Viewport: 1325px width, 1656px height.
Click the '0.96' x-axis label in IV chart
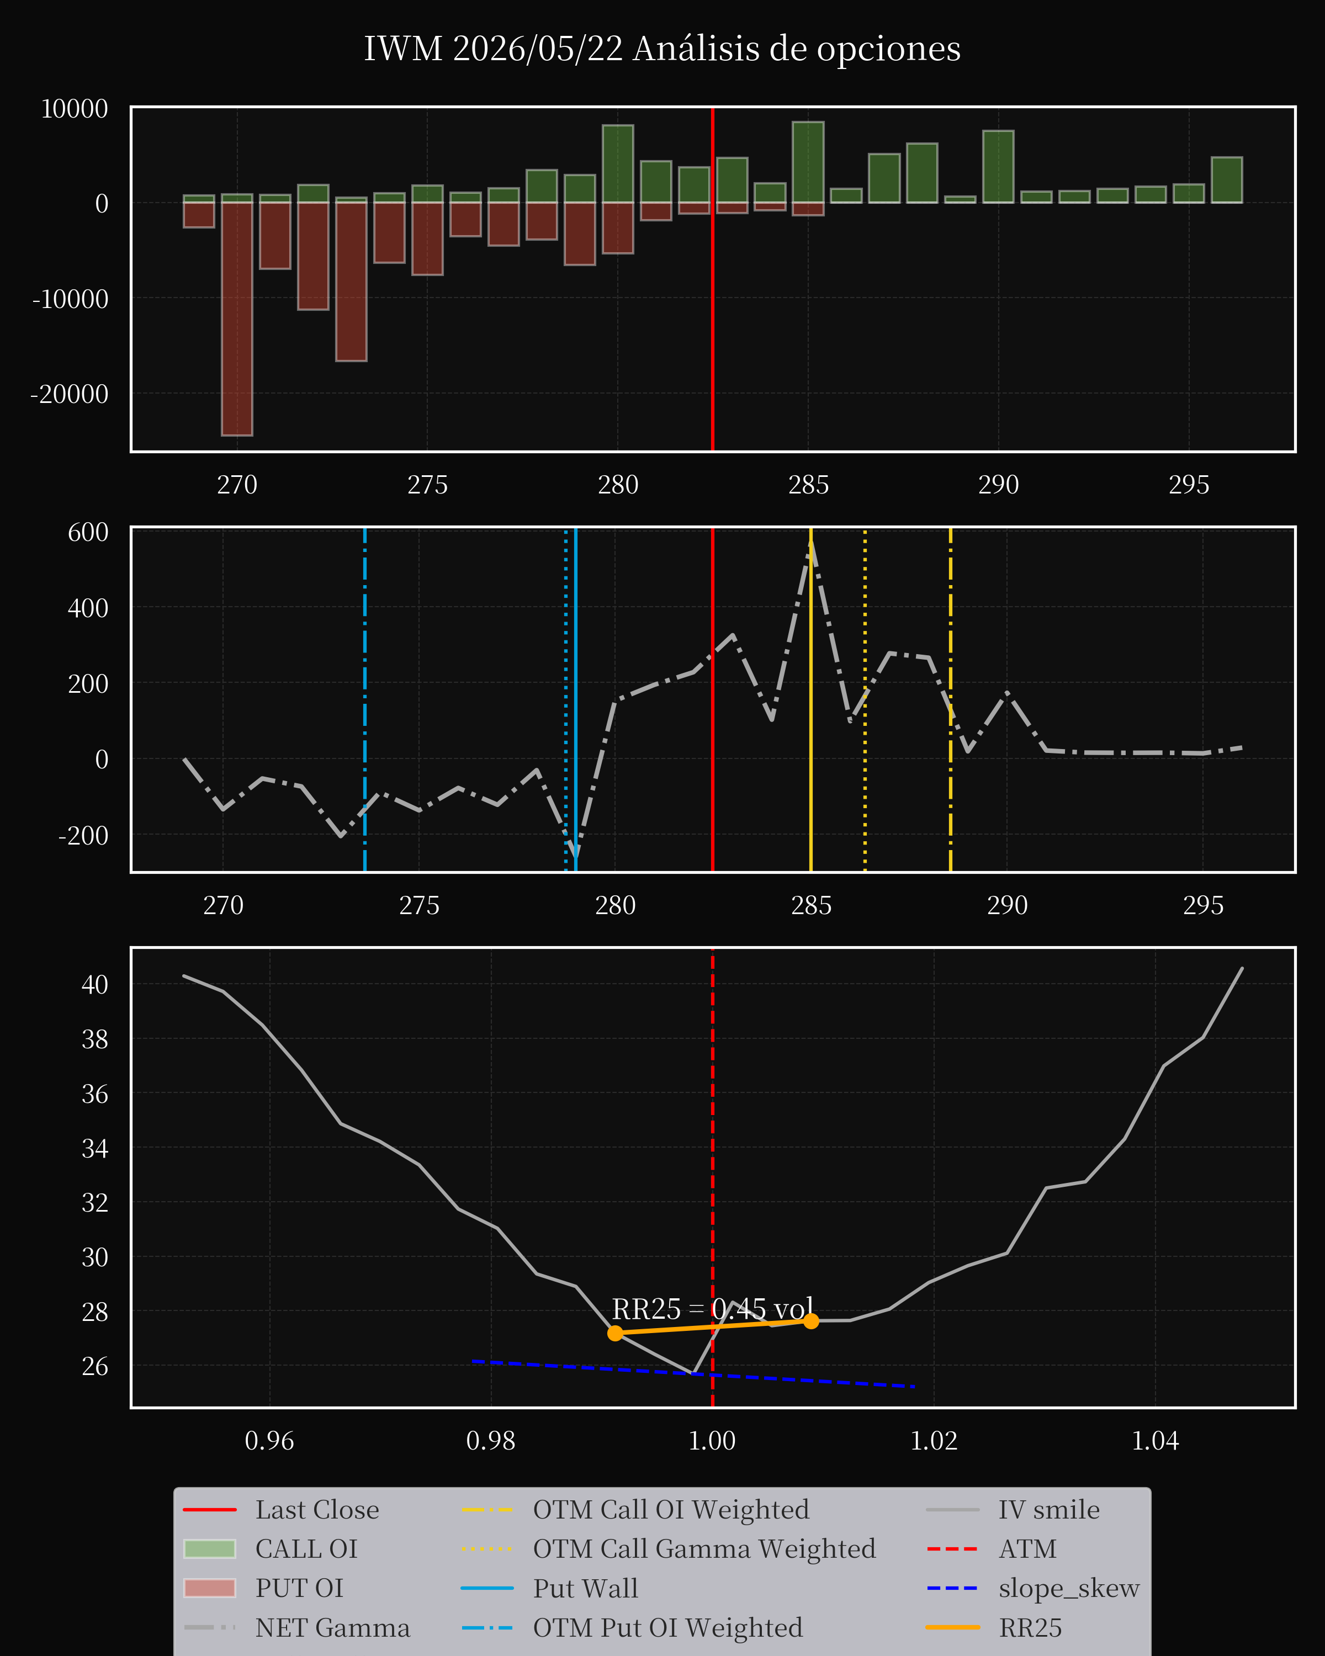click(269, 1441)
